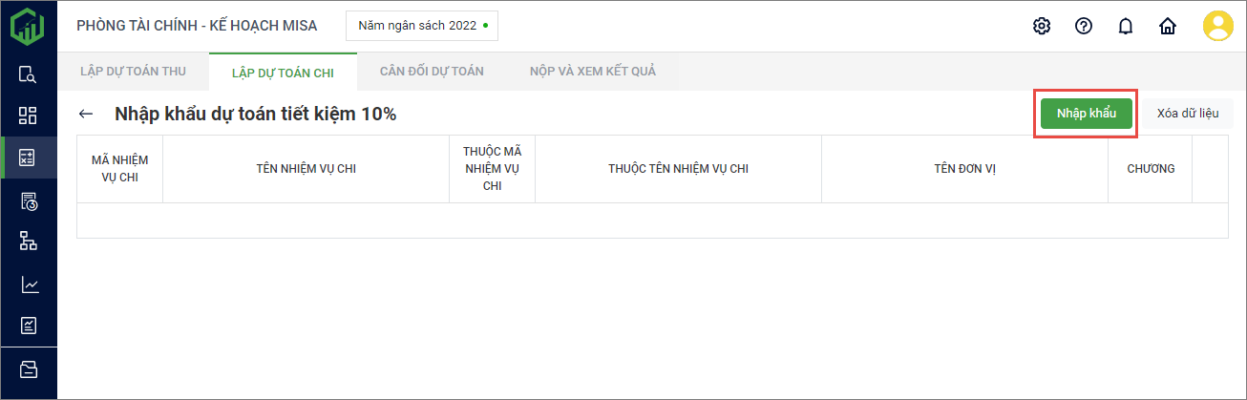Viewport: 1247px width, 400px height.
Task: Switch to the LẬP DỰ TOÁN THU tab
Action: (135, 72)
